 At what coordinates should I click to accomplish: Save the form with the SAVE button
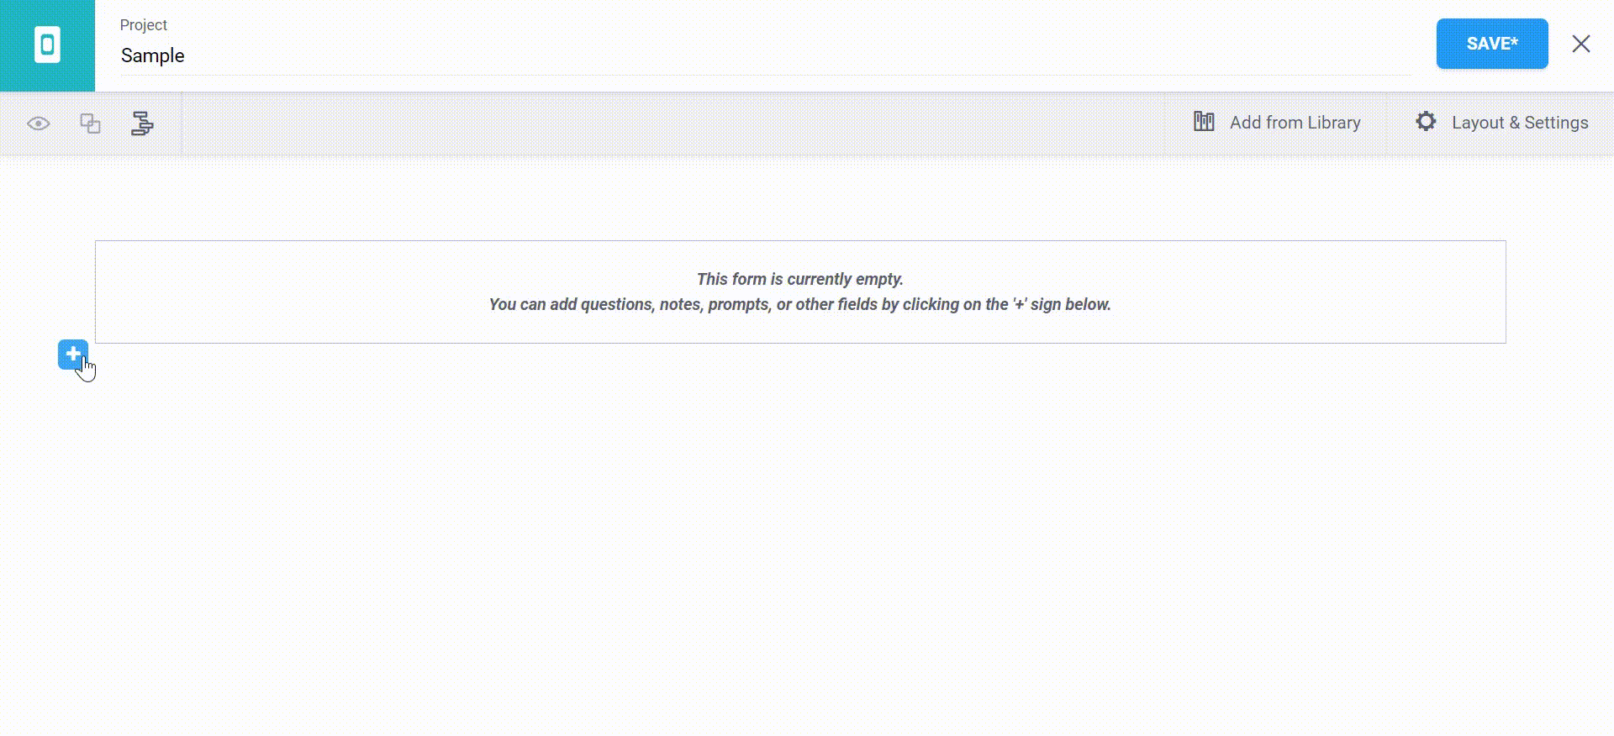(x=1492, y=44)
